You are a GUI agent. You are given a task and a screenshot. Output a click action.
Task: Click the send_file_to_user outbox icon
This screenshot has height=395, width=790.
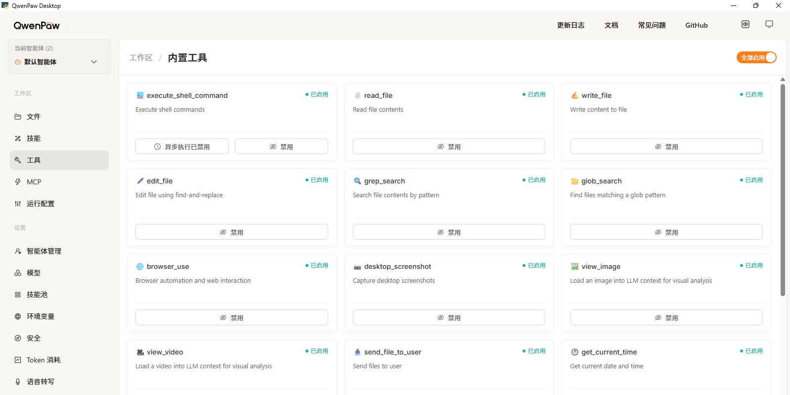coord(357,352)
